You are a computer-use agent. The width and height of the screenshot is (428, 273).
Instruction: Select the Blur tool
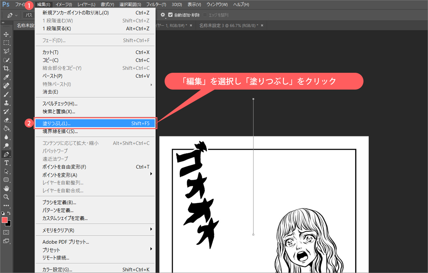(x=6, y=137)
